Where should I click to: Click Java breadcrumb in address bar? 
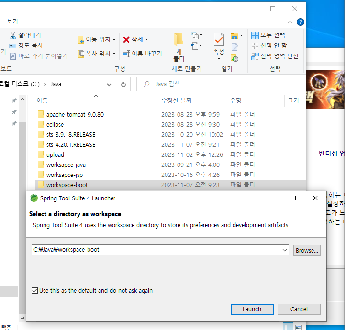tap(56, 84)
